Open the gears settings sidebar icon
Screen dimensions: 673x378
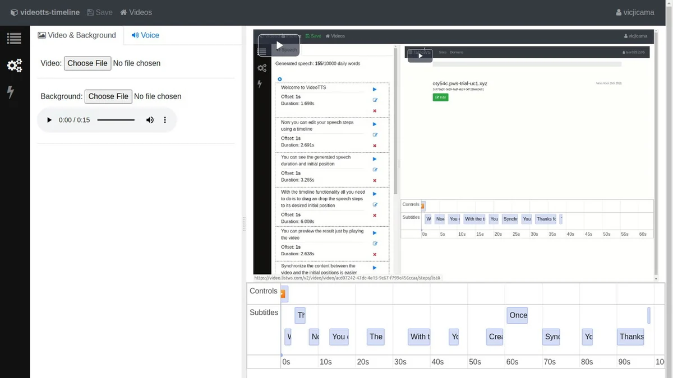[x=15, y=66]
